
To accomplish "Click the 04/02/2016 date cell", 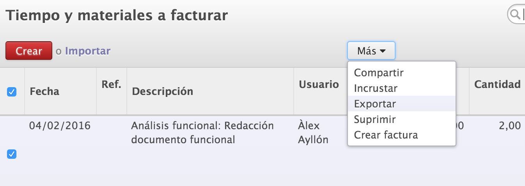I will tap(60, 126).
